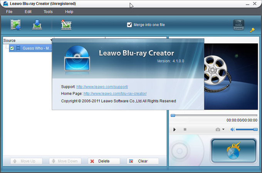The width and height of the screenshot is (262, 173).
Task: Minimize the Leawo Blu-ray Creator window
Action: pyautogui.click(x=247, y=4)
